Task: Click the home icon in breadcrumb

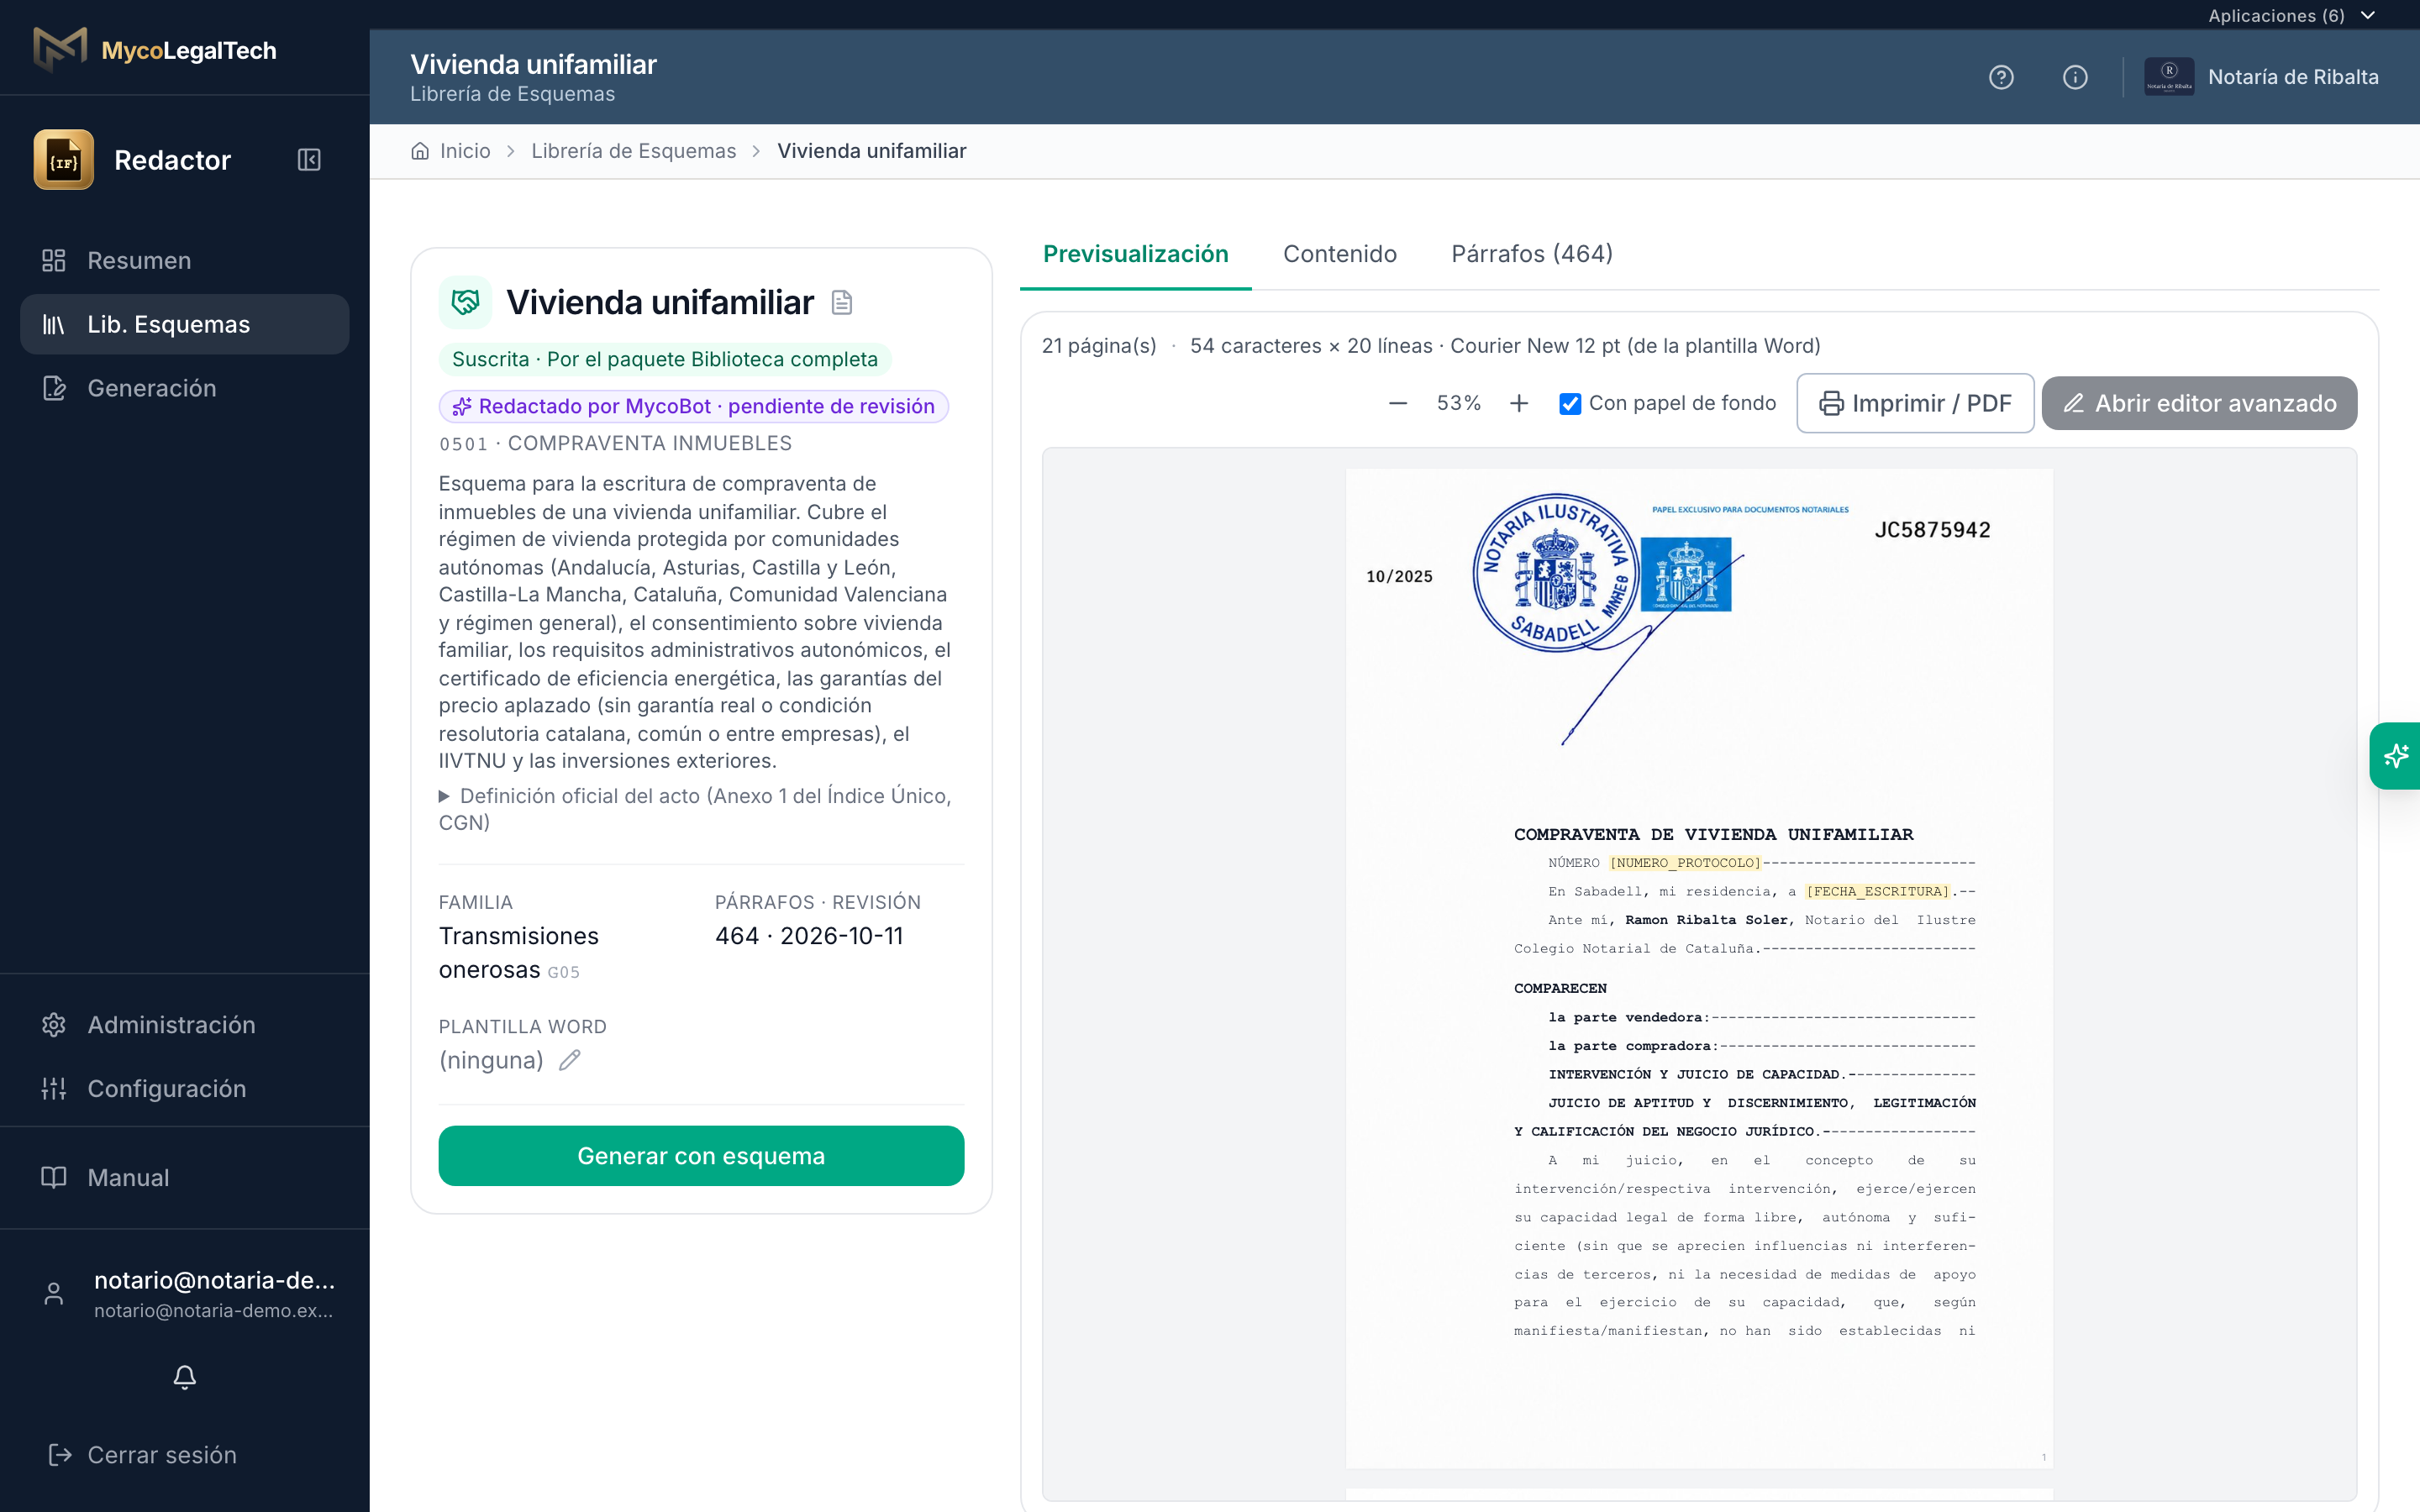Action: [x=420, y=151]
